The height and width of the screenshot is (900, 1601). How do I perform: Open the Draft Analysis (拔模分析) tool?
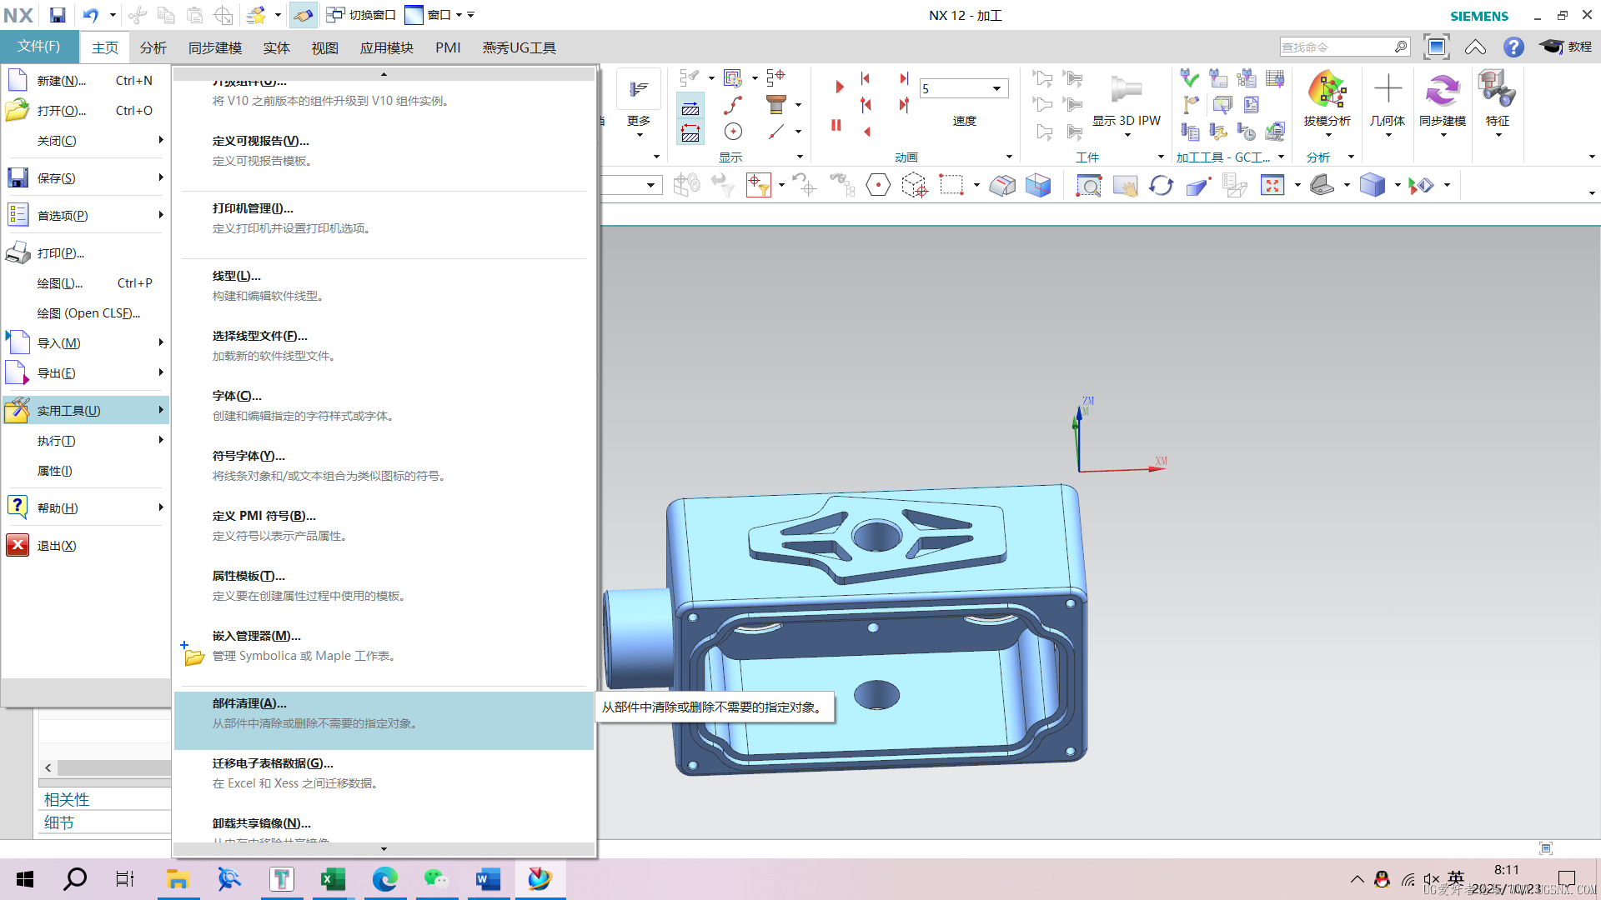coord(1327,90)
